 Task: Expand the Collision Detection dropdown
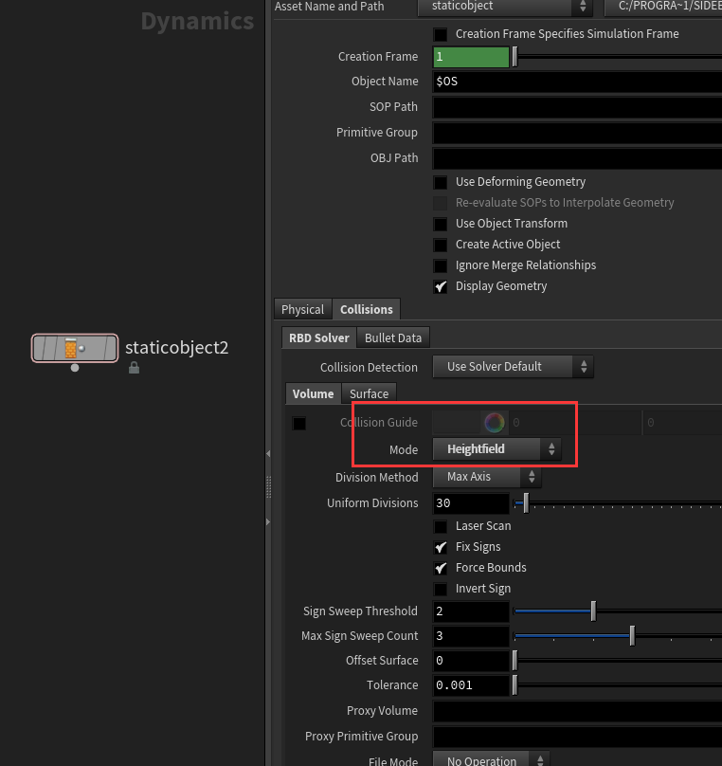click(514, 367)
